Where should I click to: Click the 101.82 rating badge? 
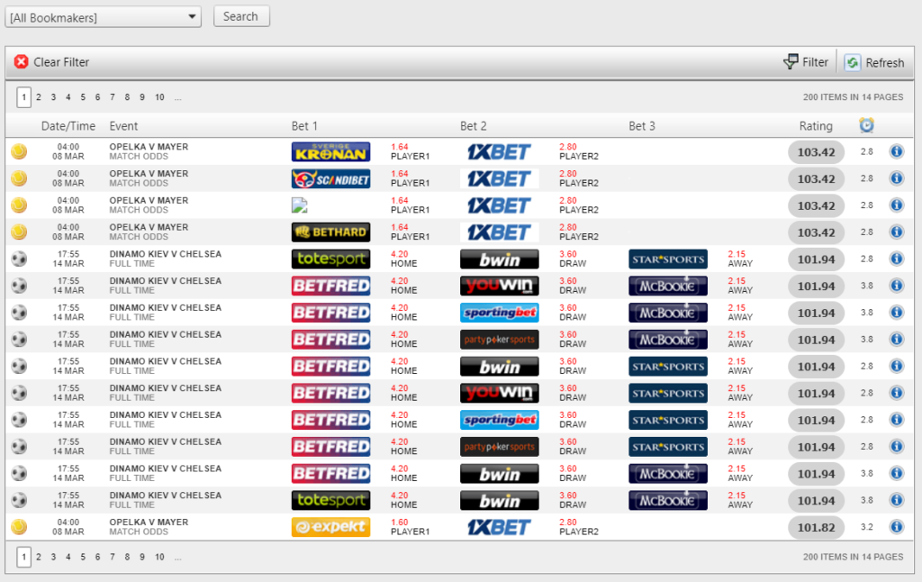tap(816, 527)
